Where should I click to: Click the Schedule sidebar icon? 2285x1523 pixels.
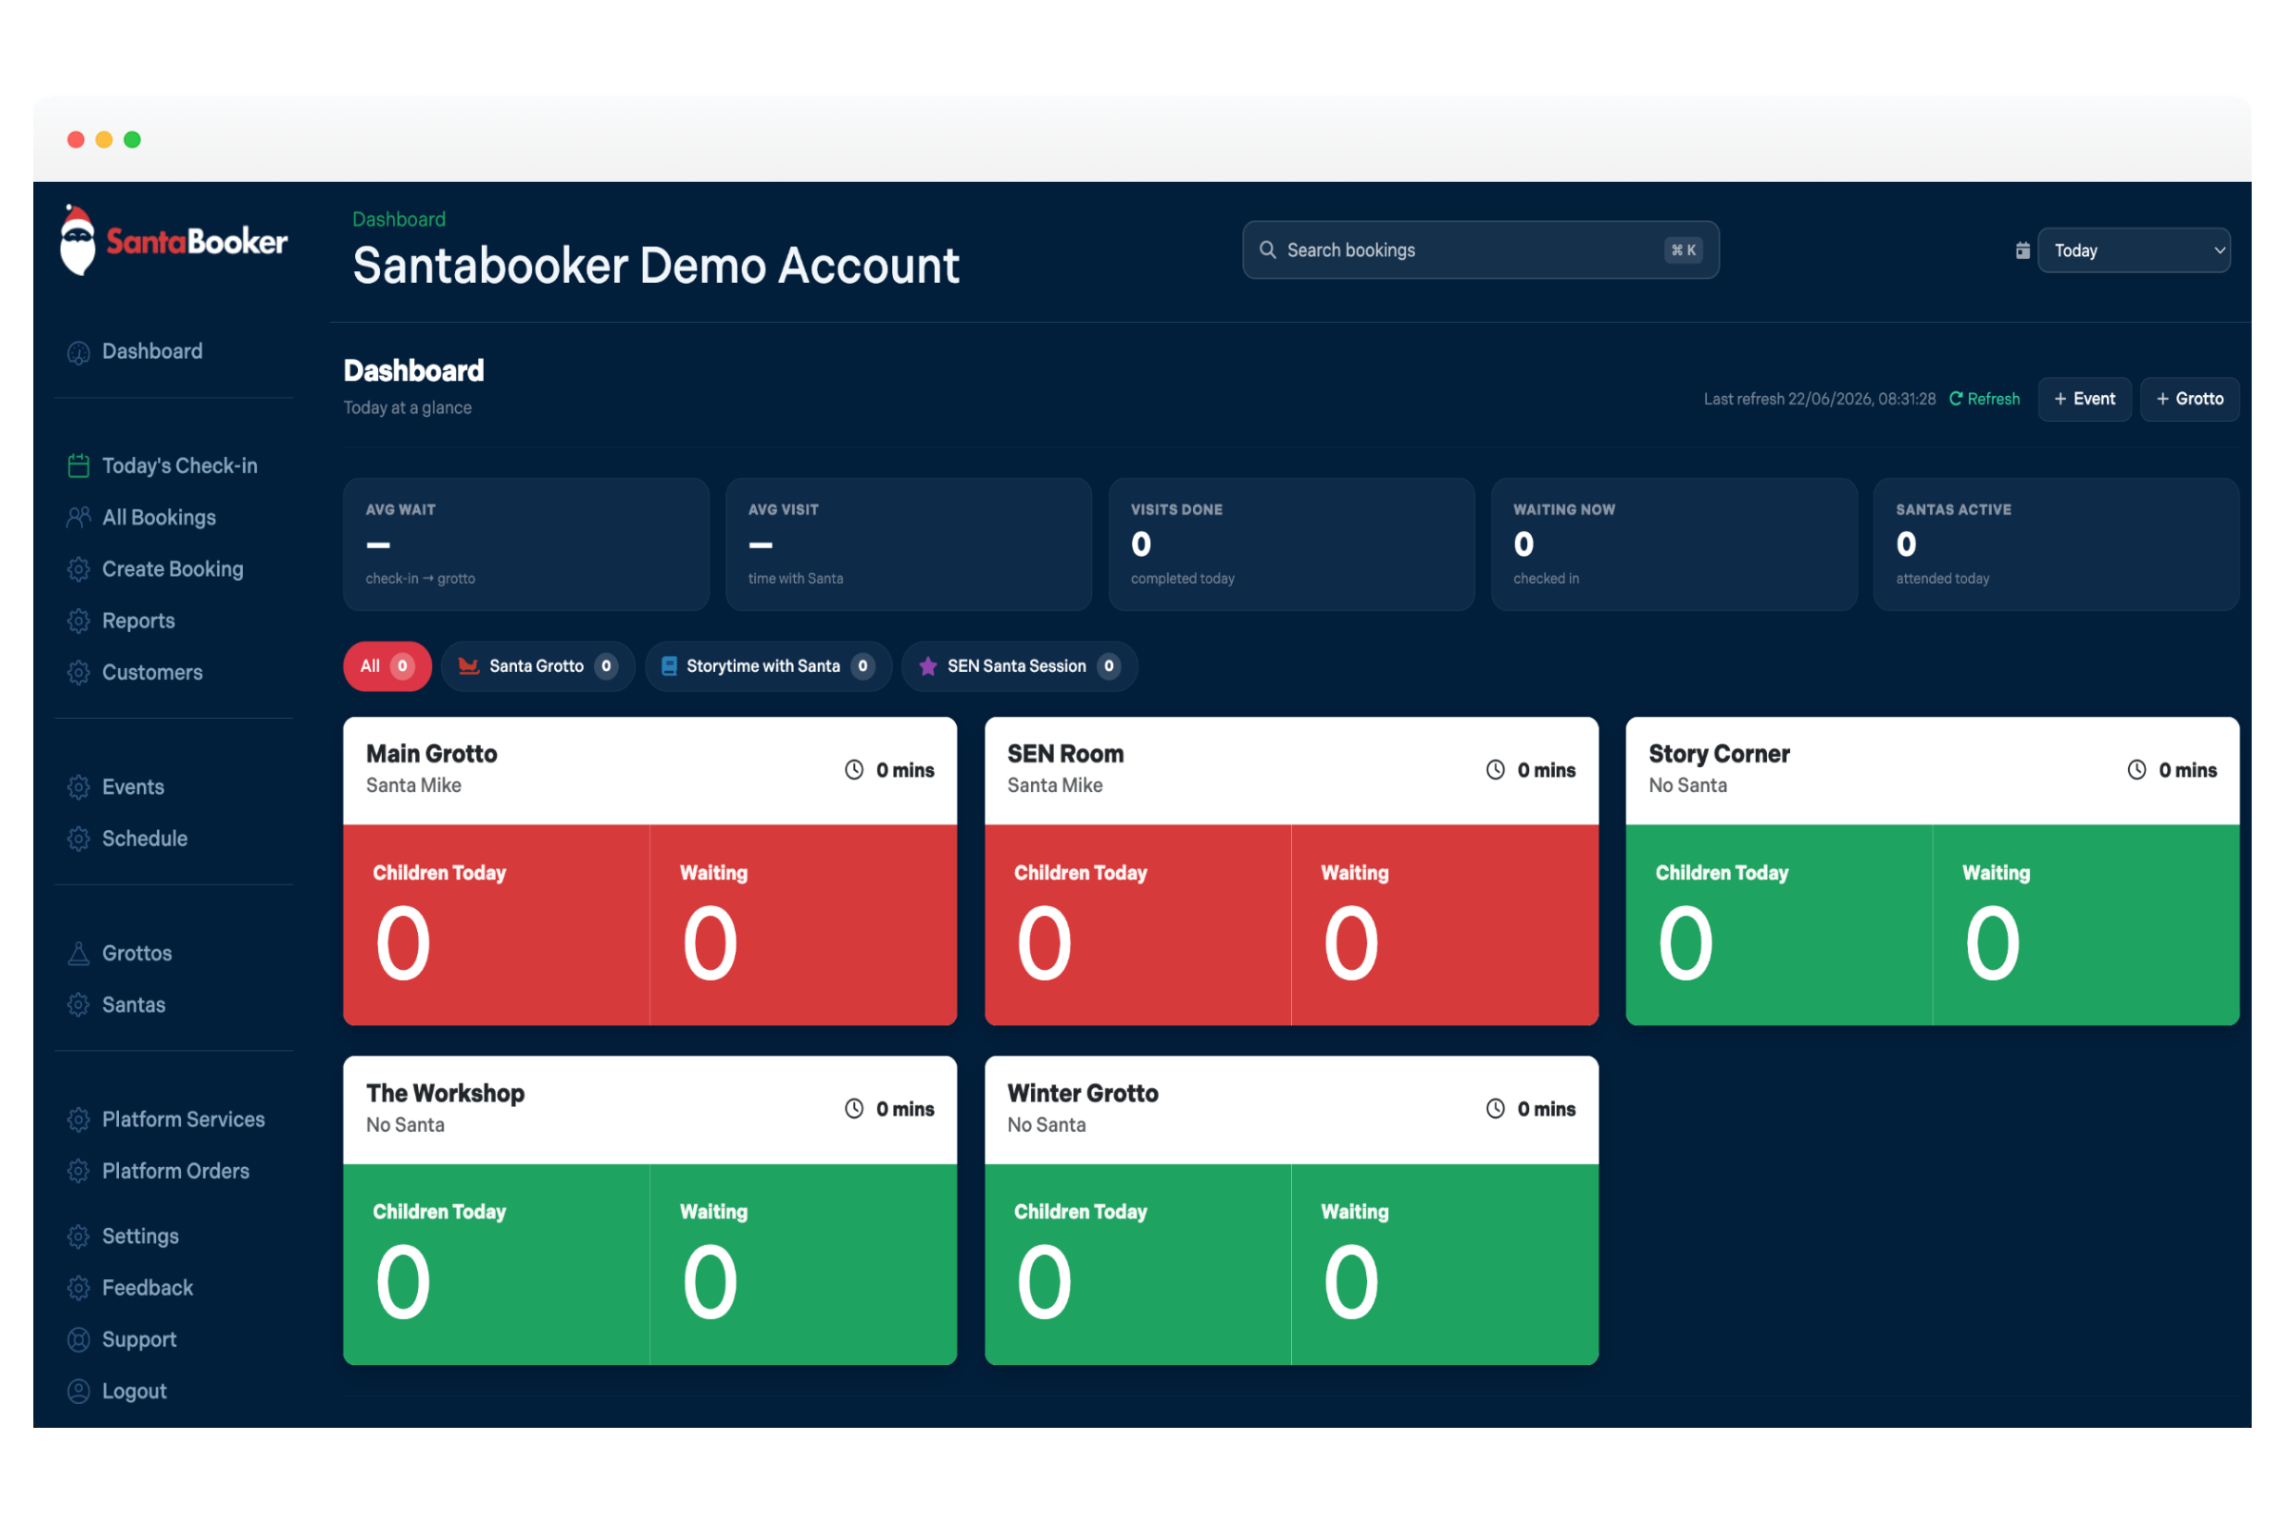click(79, 839)
